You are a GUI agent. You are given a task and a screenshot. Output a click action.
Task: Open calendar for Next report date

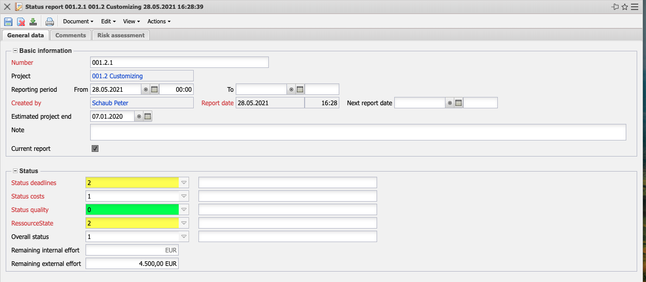pos(458,103)
